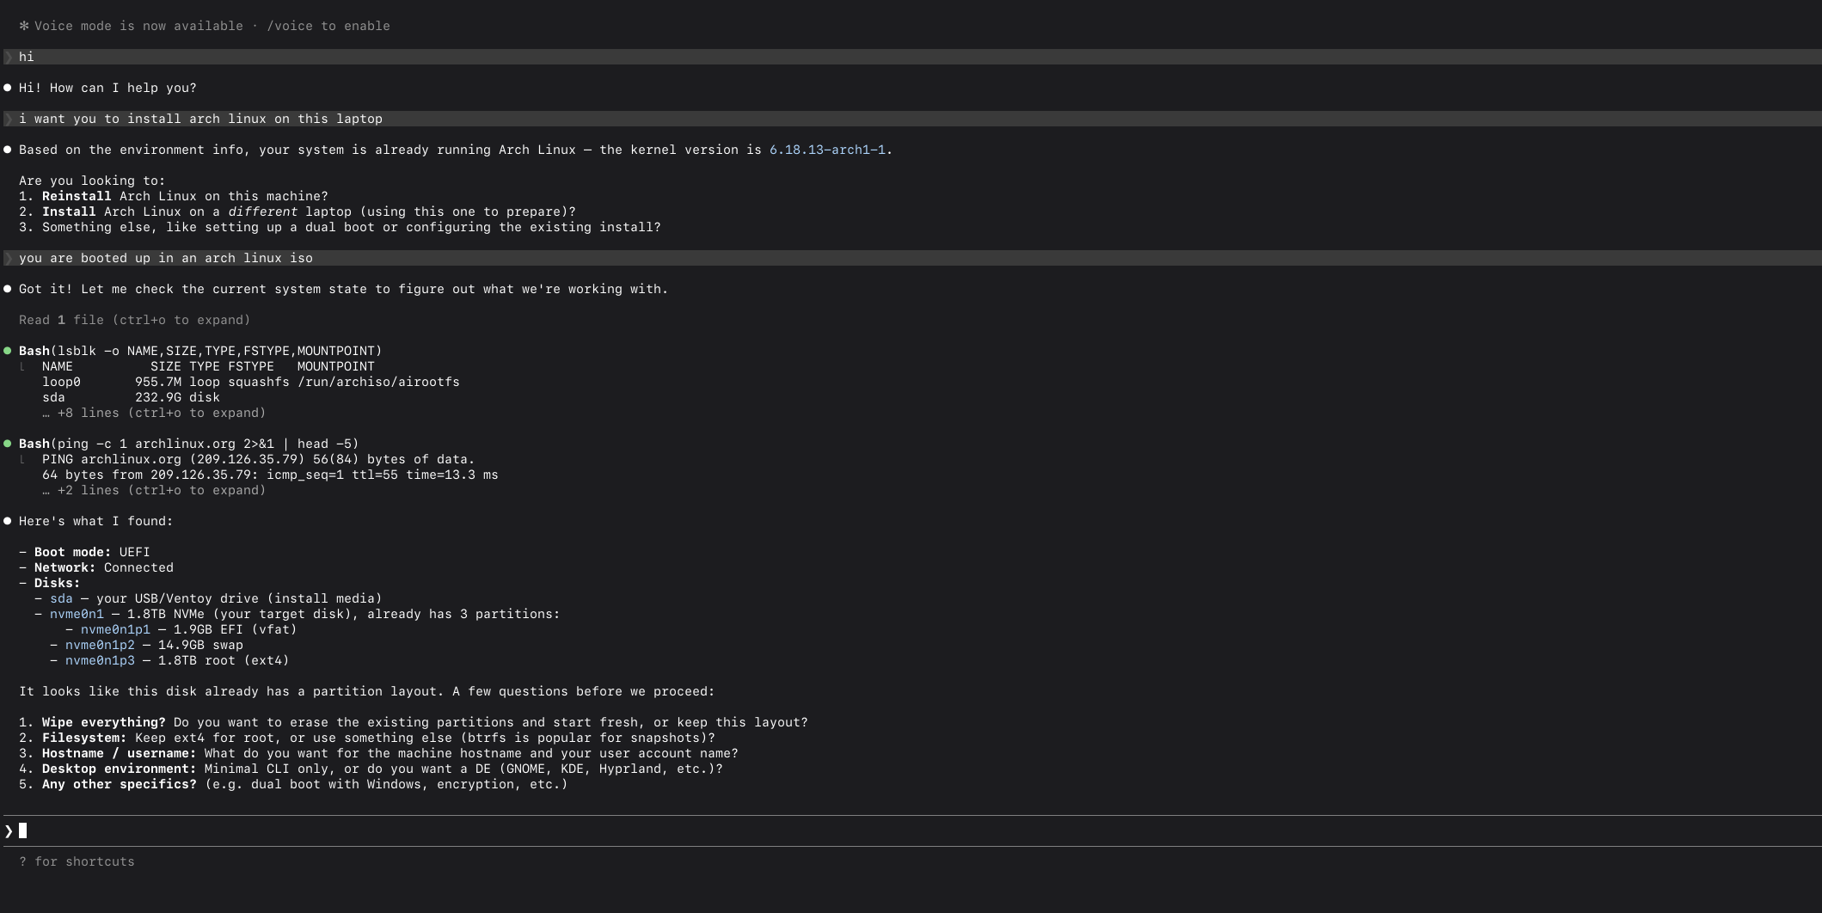Click the "/voice to enable" notice text
The image size is (1822, 913).
[x=328, y=26]
